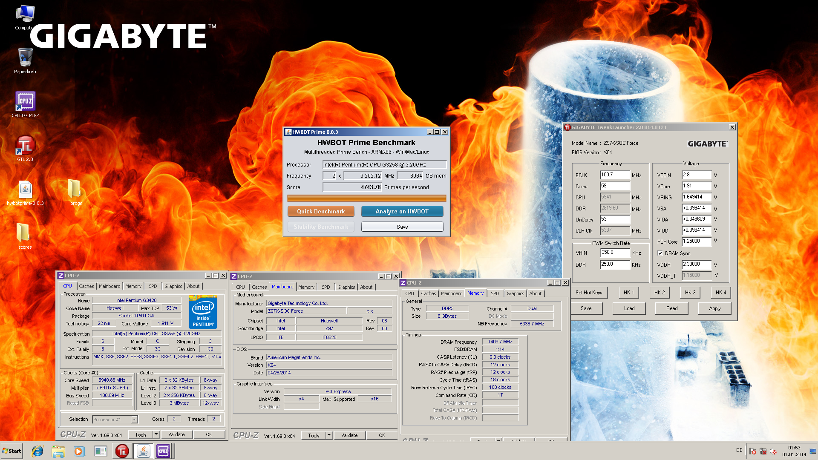Click the VCCIN voltage input field

[697, 175]
